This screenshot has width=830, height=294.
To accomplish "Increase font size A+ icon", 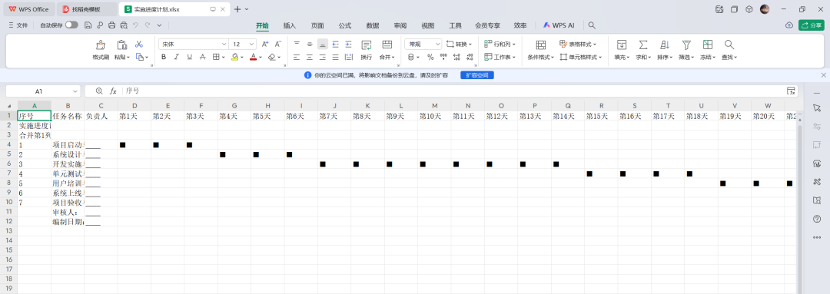I will 265,45.
